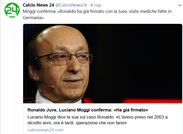Click the phrase visite mediche fatte in
Screen dimensions: 183x134
pyautogui.click(x=150, y=11)
